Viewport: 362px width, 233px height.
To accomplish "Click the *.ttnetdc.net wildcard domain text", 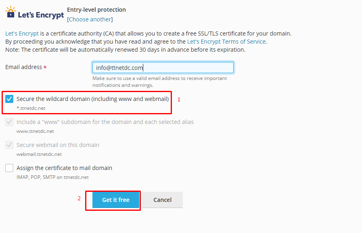I will coord(31,108).
